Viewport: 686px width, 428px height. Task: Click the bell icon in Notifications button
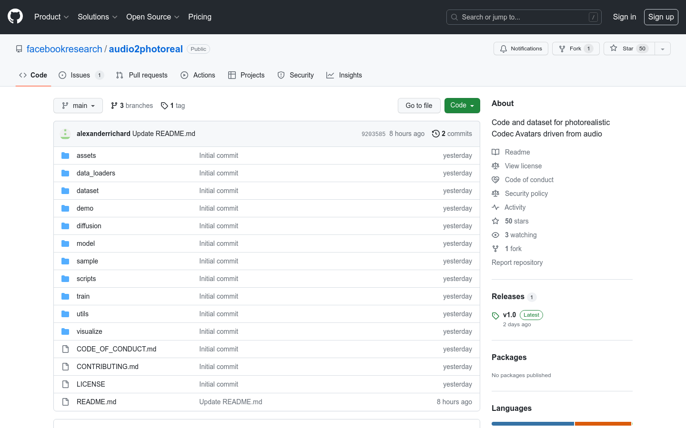point(504,49)
